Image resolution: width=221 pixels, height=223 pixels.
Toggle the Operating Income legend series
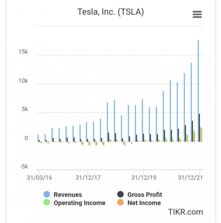coord(79,203)
